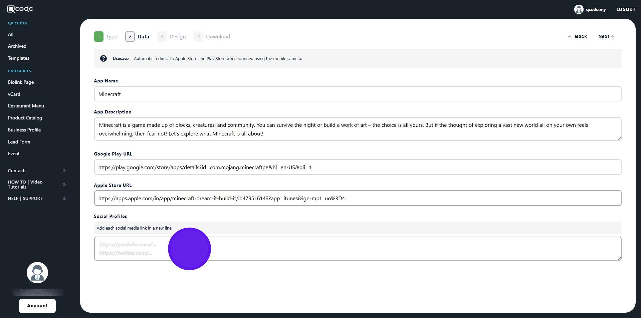Click into the Google Play URL field

click(x=357, y=167)
